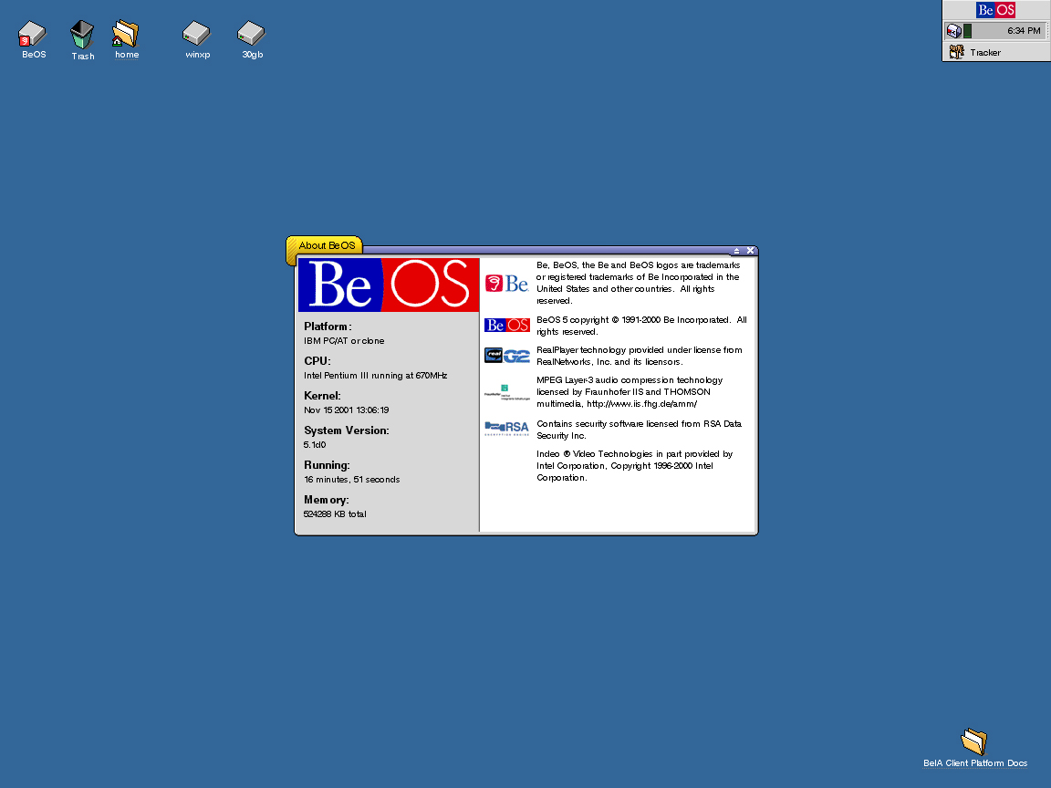Click the mailbox icon in the Deskbar tray

pyautogui.click(x=953, y=31)
